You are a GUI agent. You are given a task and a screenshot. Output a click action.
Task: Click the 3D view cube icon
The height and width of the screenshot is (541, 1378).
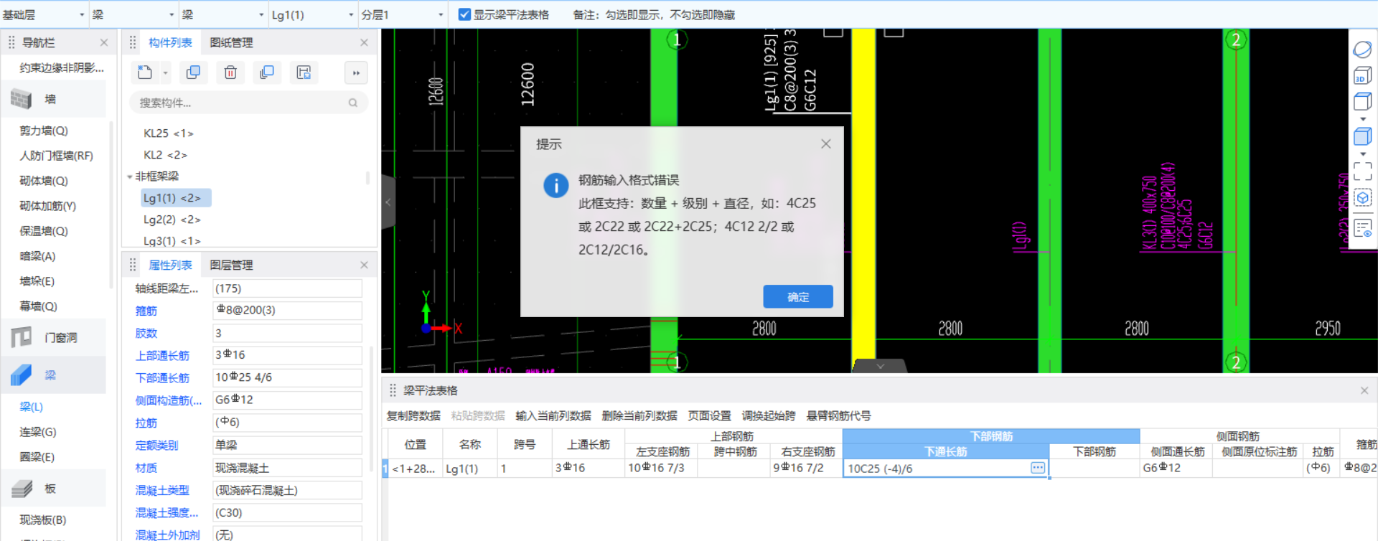[1362, 75]
